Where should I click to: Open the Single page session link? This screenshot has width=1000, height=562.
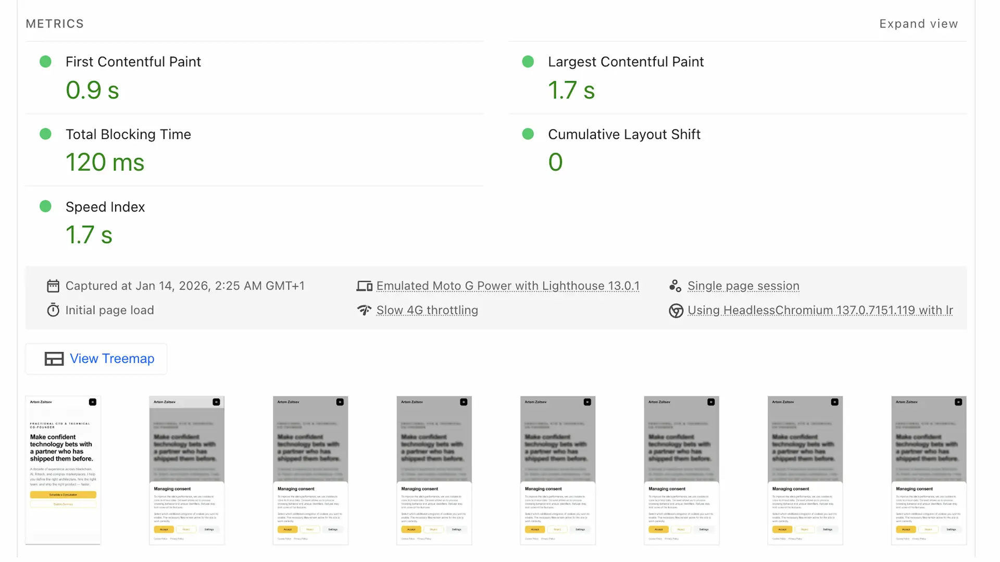tap(744, 286)
